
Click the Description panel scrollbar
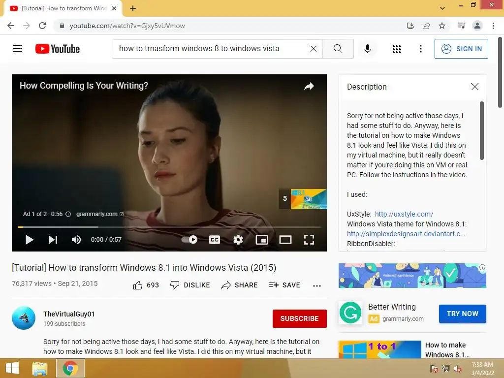coord(481,130)
